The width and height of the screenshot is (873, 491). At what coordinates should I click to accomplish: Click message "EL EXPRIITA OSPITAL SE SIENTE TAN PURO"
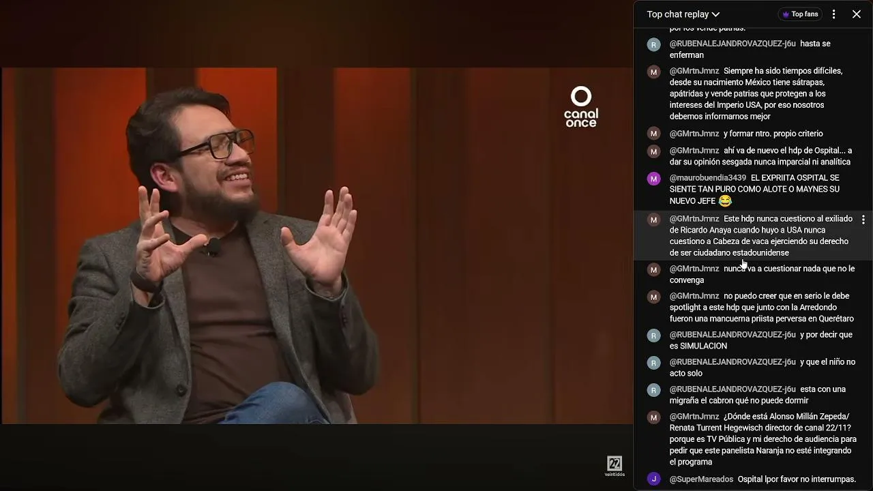point(755,190)
